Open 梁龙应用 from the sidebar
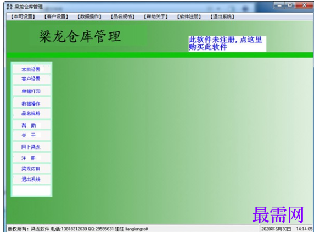Screen dimensions: 314x232 [31, 169]
